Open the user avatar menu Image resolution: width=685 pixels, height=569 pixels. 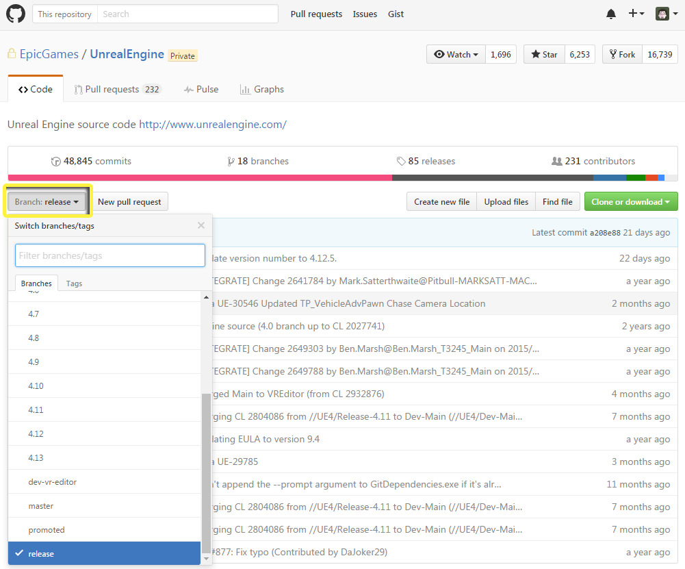click(664, 14)
